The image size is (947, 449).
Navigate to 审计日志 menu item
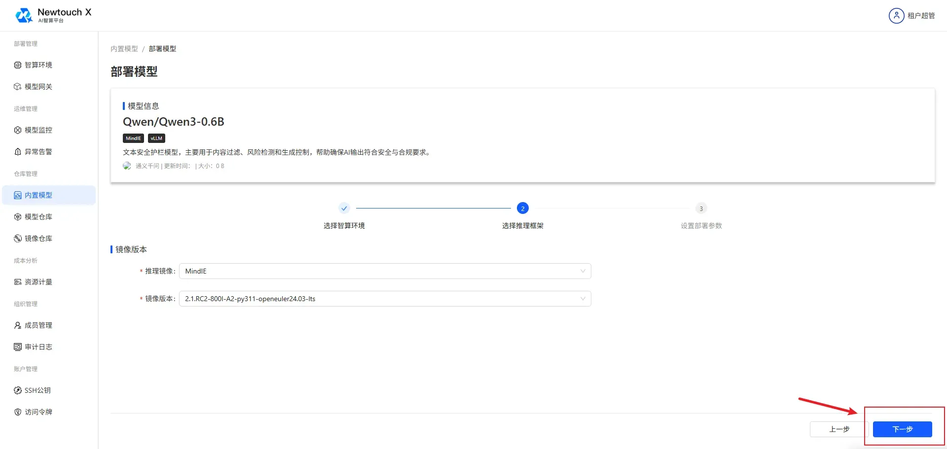[x=49, y=347]
